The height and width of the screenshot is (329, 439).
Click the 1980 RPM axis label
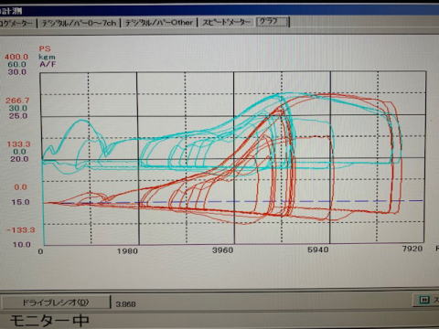pyautogui.click(x=127, y=251)
